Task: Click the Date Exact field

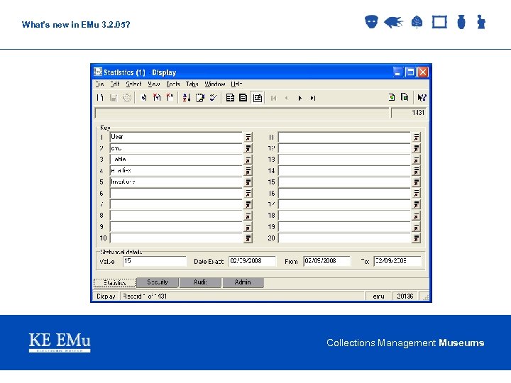Action: (x=252, y=261)
